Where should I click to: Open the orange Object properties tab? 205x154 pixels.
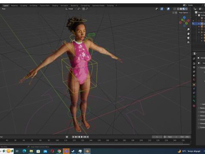point(194,85)
